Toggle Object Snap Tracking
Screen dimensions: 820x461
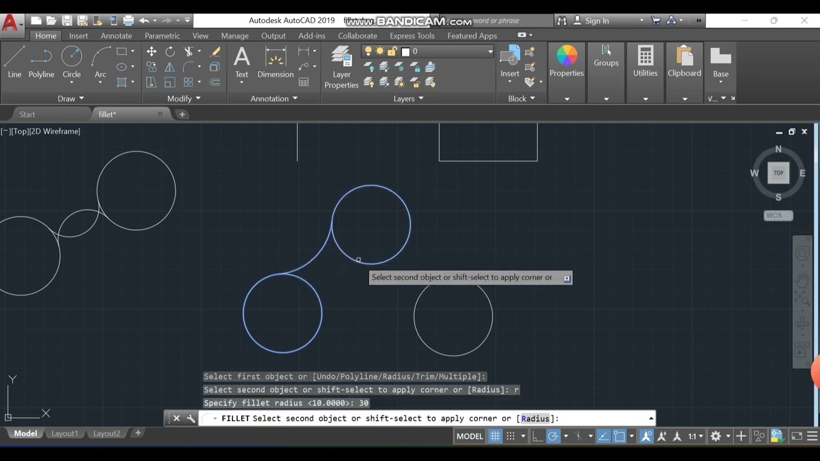[603, 436]
